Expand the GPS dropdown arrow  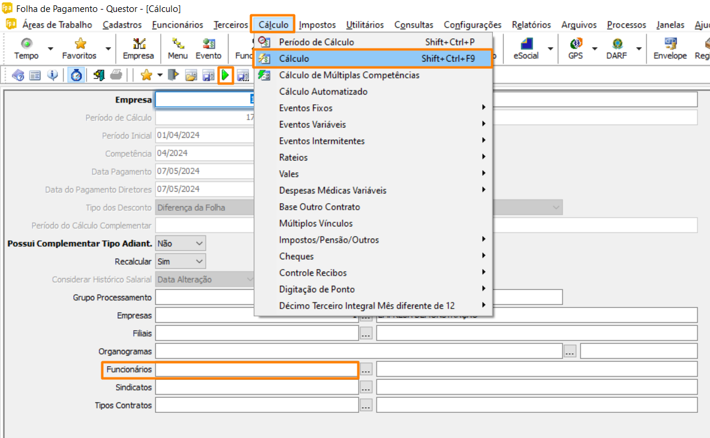click(594, 49)
